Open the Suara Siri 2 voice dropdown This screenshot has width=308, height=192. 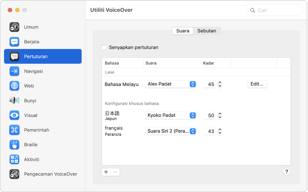pyautogui.click(x=170, y=131)
